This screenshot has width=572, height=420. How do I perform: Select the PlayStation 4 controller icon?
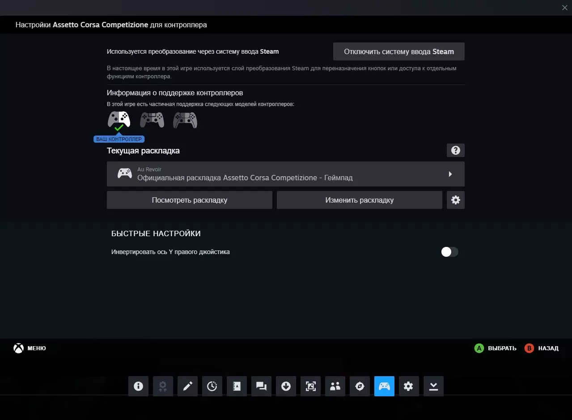pyautogui.click(x=152, y=120)
